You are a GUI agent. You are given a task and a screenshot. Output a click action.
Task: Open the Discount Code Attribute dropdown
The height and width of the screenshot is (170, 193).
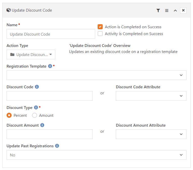click(x=151, y=96)
